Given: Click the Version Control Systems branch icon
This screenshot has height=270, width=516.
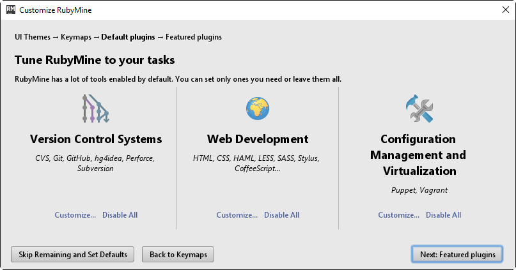Looking at the screenshot, I should 95,109.
